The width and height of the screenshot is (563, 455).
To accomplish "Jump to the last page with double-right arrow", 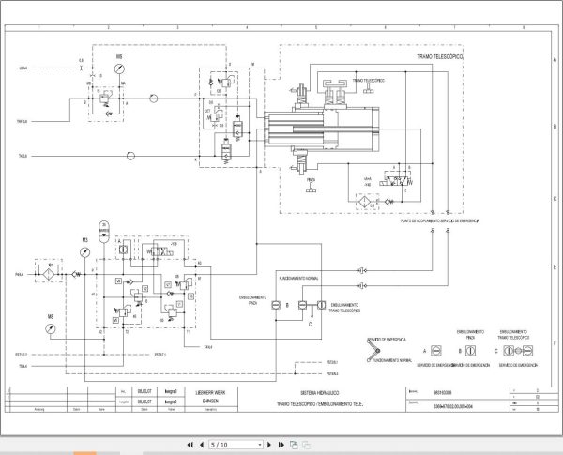I will click(x=281, y=445).
